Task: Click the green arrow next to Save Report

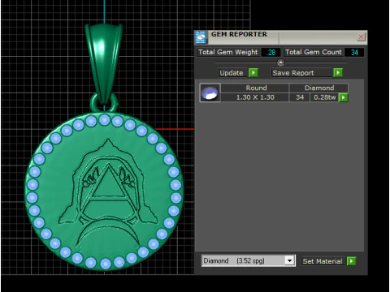Action: coord(338,72)
